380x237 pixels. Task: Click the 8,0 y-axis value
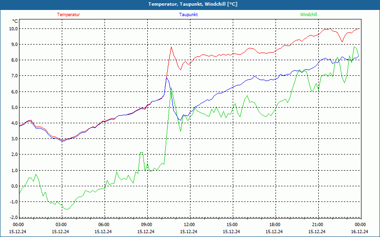(x=14, y=60)
